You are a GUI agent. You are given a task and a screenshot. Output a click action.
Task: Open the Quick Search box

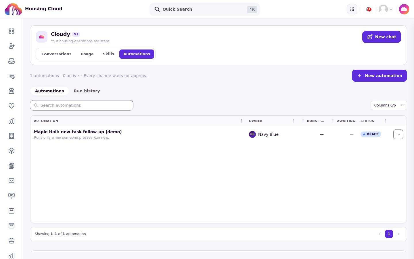tap(205, 9)
